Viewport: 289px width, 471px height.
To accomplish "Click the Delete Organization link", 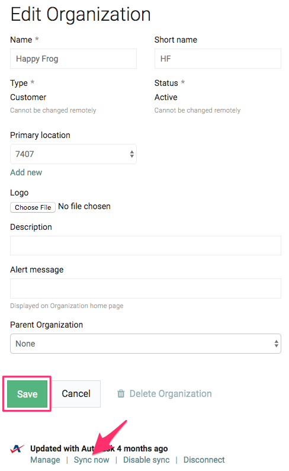I will (x=171, y=393).
